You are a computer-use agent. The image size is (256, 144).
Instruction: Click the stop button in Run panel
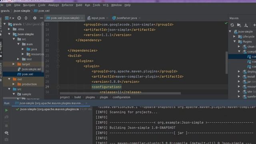click(6, 126)
